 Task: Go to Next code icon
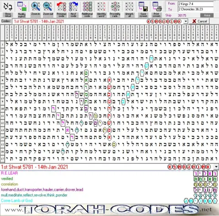[73, 6]
